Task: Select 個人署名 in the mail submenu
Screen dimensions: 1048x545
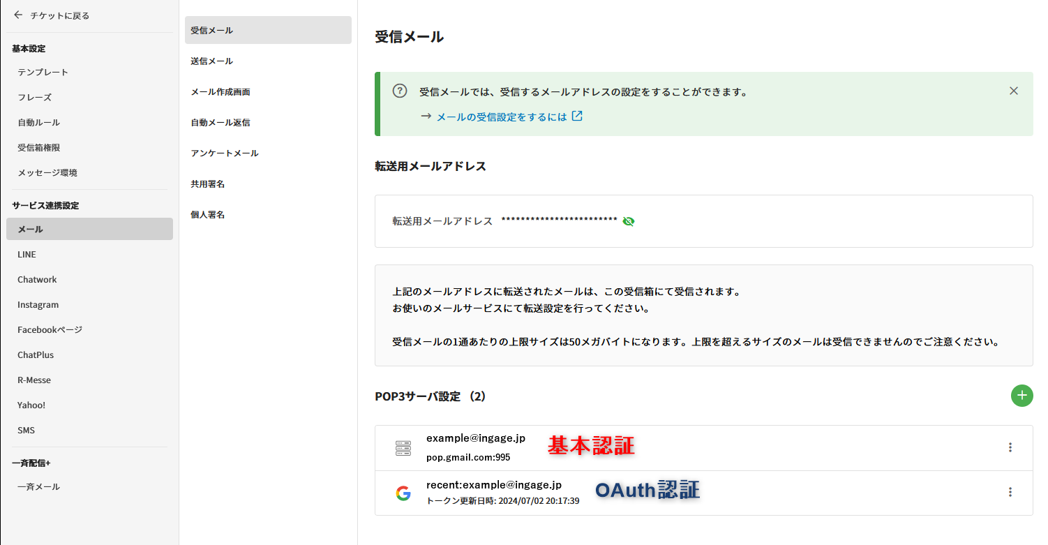Action: pyautogui.click(x=208, y=215)
